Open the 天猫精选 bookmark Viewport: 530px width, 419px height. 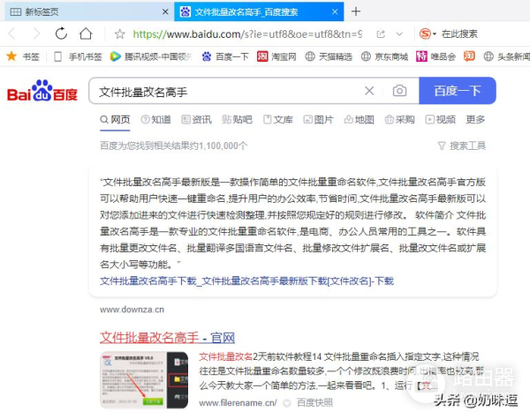pos(329,56)
